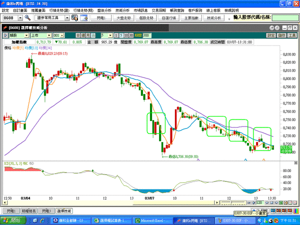Click the red layout 2 icon at bottom right
The image size is (300, 225).
278,211
